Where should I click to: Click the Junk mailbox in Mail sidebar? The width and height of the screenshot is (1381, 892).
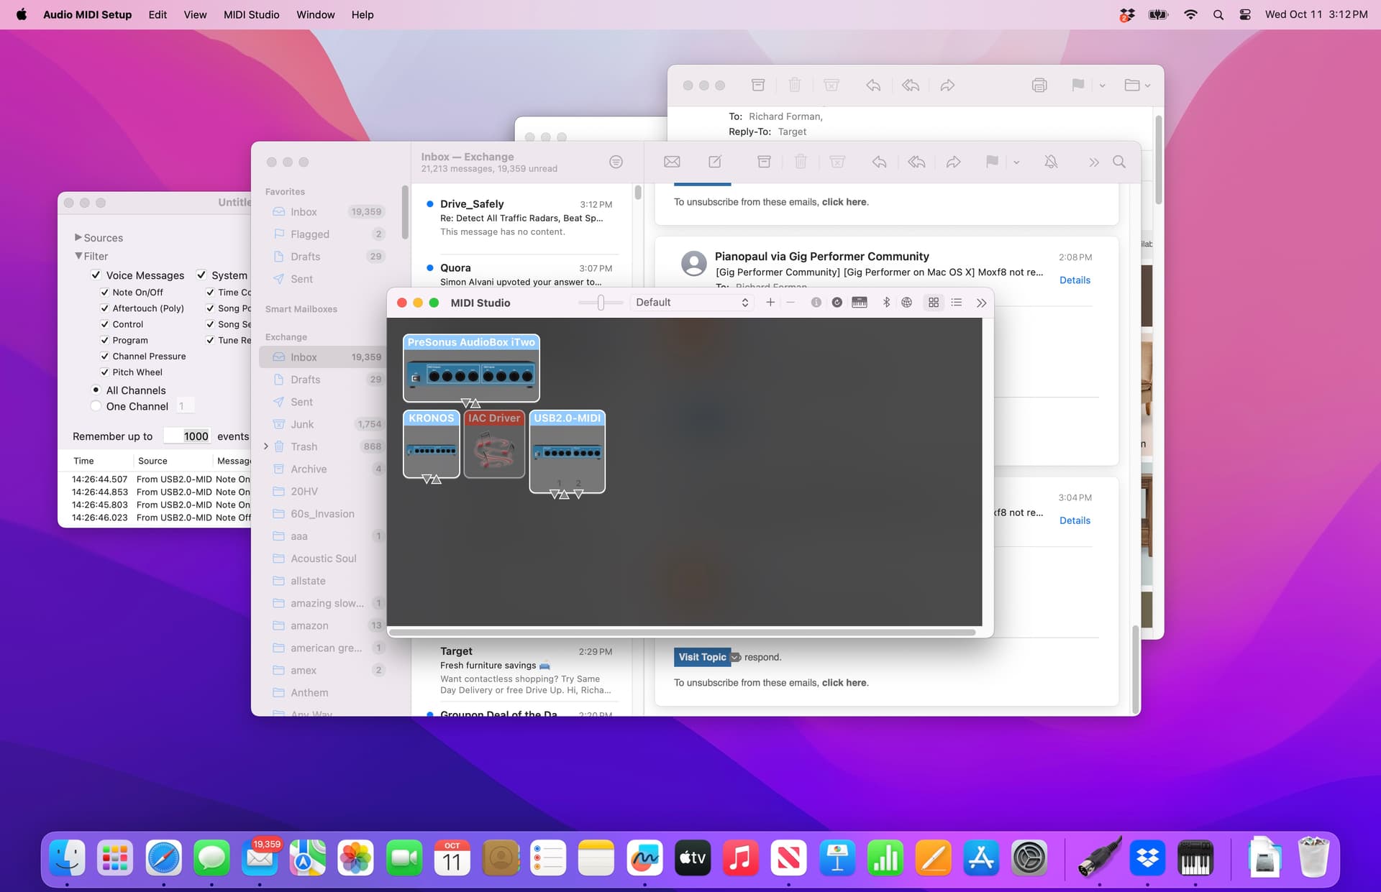pos(301,424)
